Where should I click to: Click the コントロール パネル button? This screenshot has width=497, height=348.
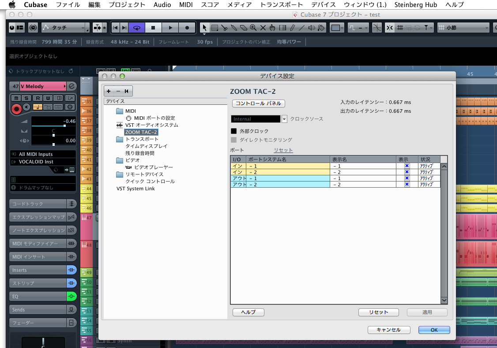pos(259,104)
